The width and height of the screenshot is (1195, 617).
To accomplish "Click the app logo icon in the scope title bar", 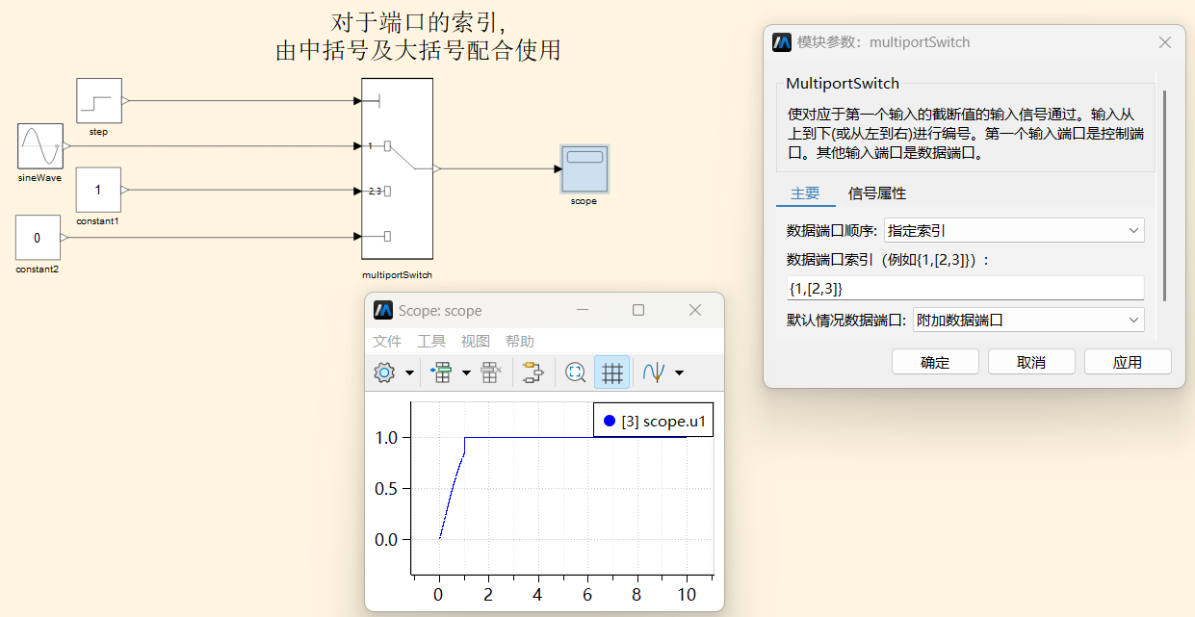I will point(383,311).
